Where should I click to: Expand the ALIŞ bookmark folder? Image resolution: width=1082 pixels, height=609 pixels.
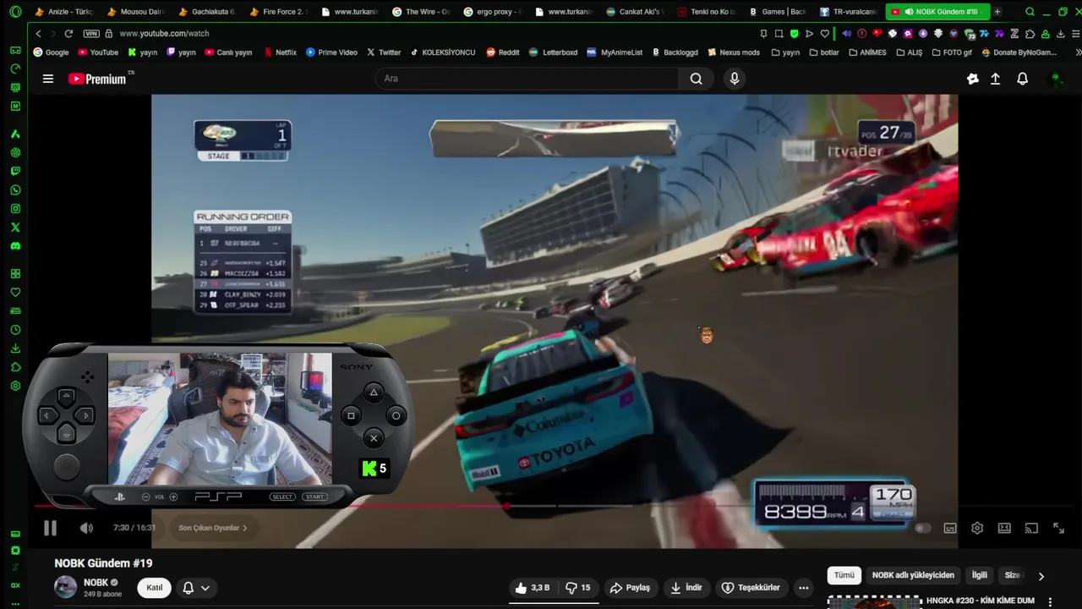tap(909, 52)
